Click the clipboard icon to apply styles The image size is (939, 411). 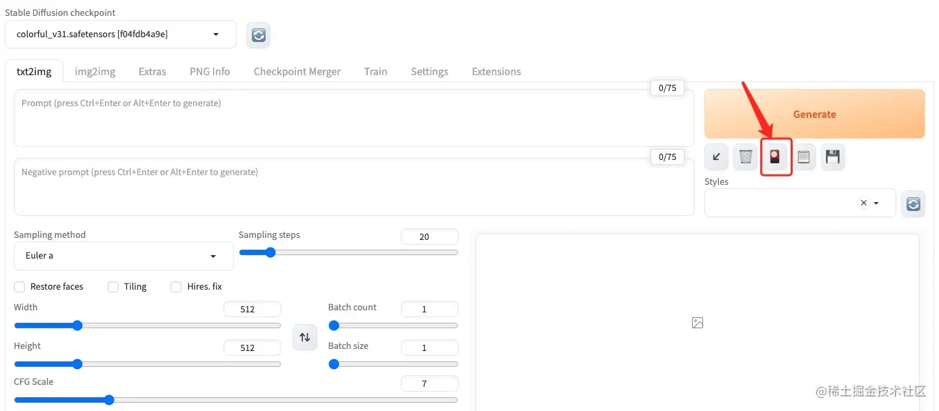pos(804,157)
